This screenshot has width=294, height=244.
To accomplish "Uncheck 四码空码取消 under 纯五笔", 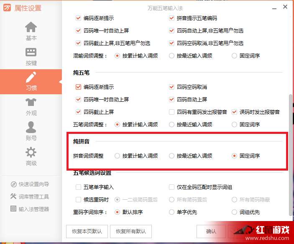I will pos(171,87).
